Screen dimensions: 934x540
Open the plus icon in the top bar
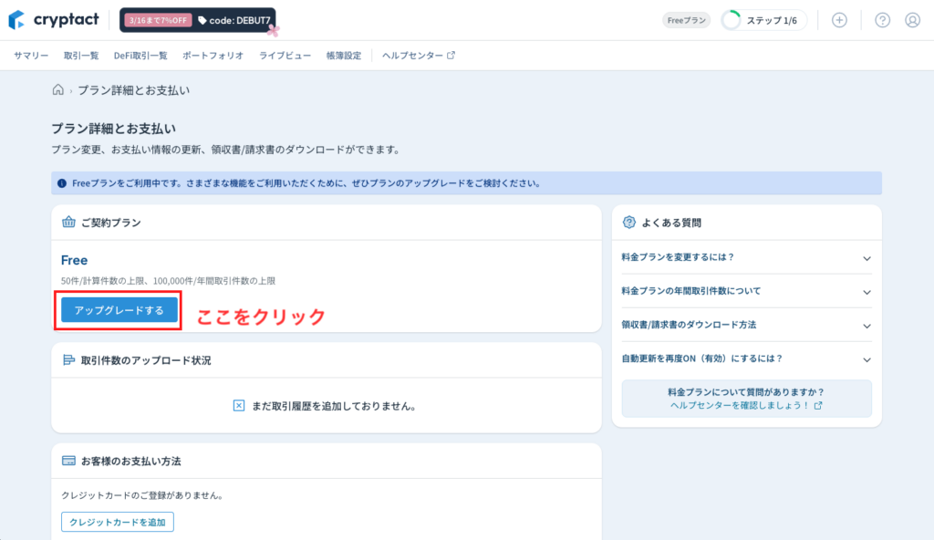pos(838,18)
